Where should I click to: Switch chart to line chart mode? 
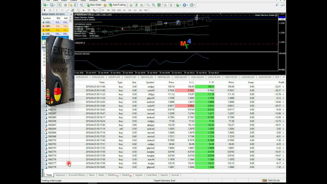point(142,5)
